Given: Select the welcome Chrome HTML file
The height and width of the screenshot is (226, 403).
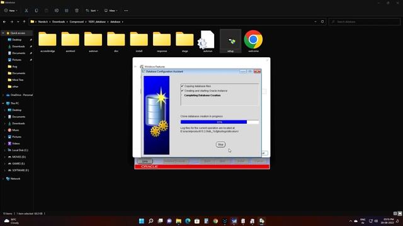Looking at the screenshot, I should [x=253, y=41].
